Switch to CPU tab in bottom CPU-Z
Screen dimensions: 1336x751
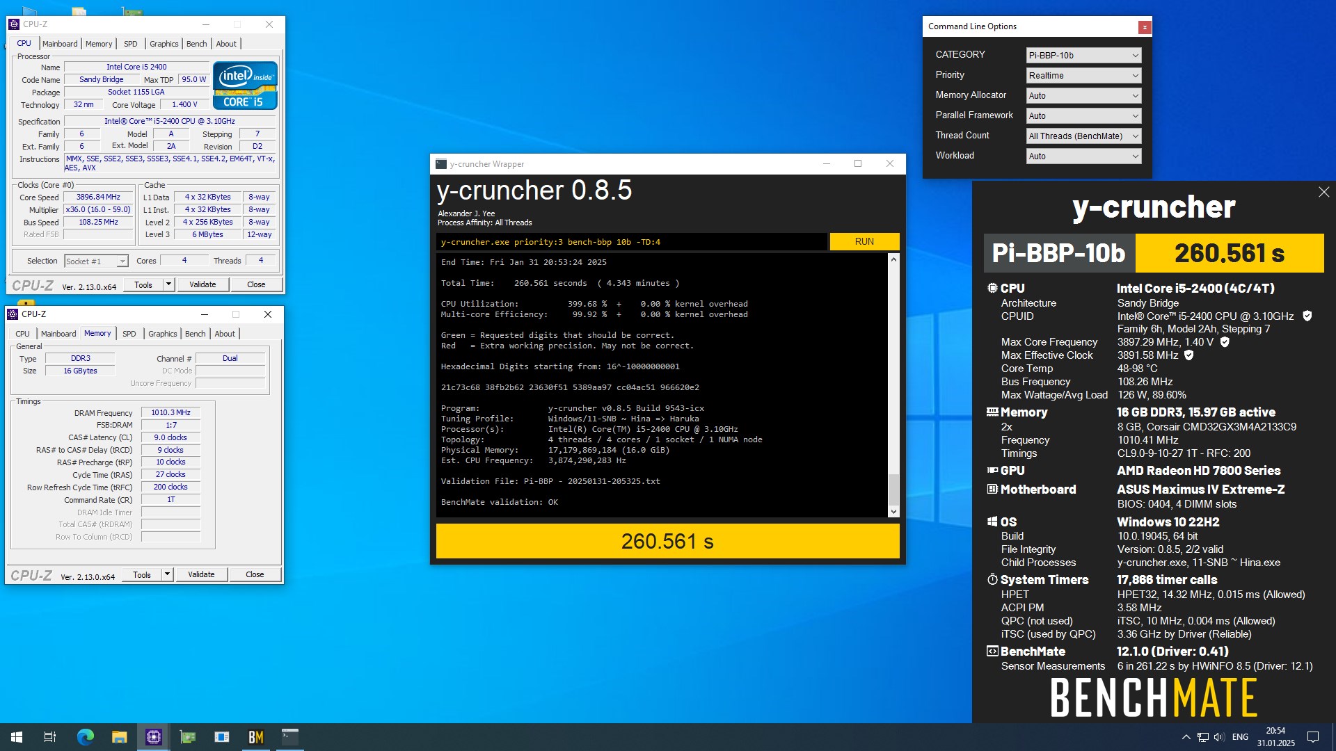coord(23,334)
